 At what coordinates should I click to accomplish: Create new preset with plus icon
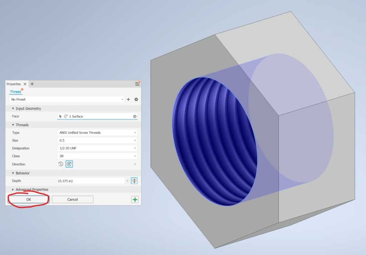click(x=128, y=99)
